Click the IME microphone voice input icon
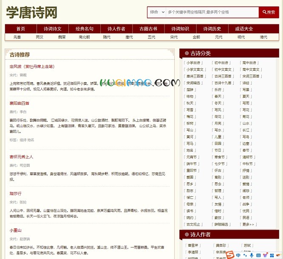Image resolution: width=283 pixels, height=259 pixels. point(252,256)
